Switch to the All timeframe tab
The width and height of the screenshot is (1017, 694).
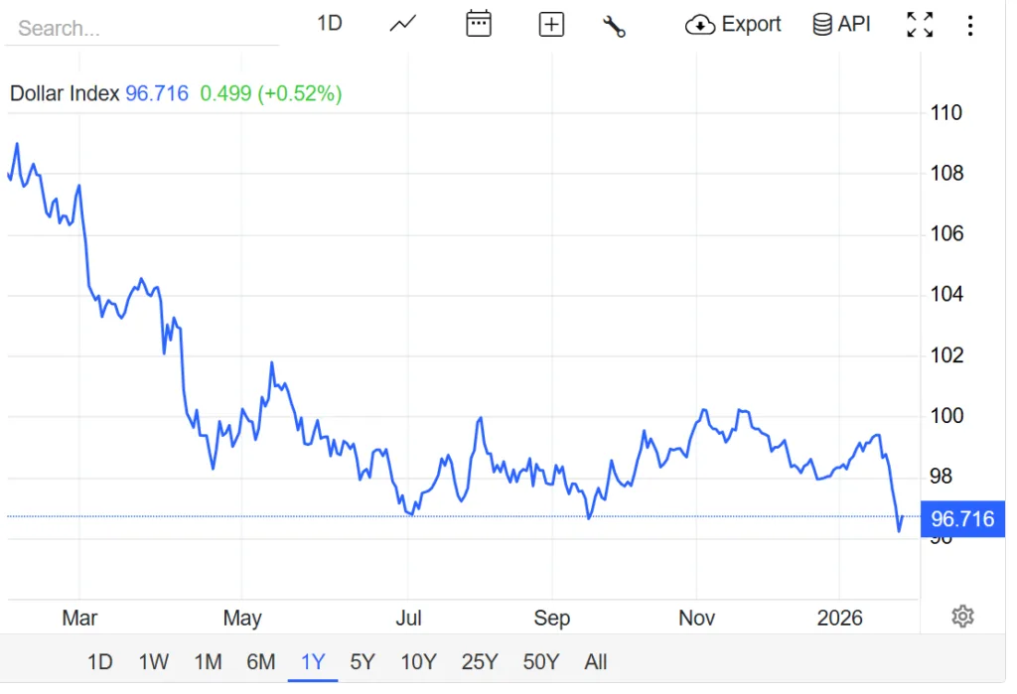[596, 661]
